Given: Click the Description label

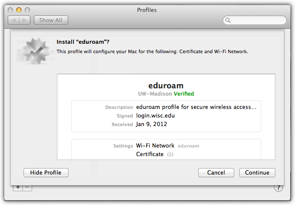Looking at the screenshot, I should click(119, 107).
